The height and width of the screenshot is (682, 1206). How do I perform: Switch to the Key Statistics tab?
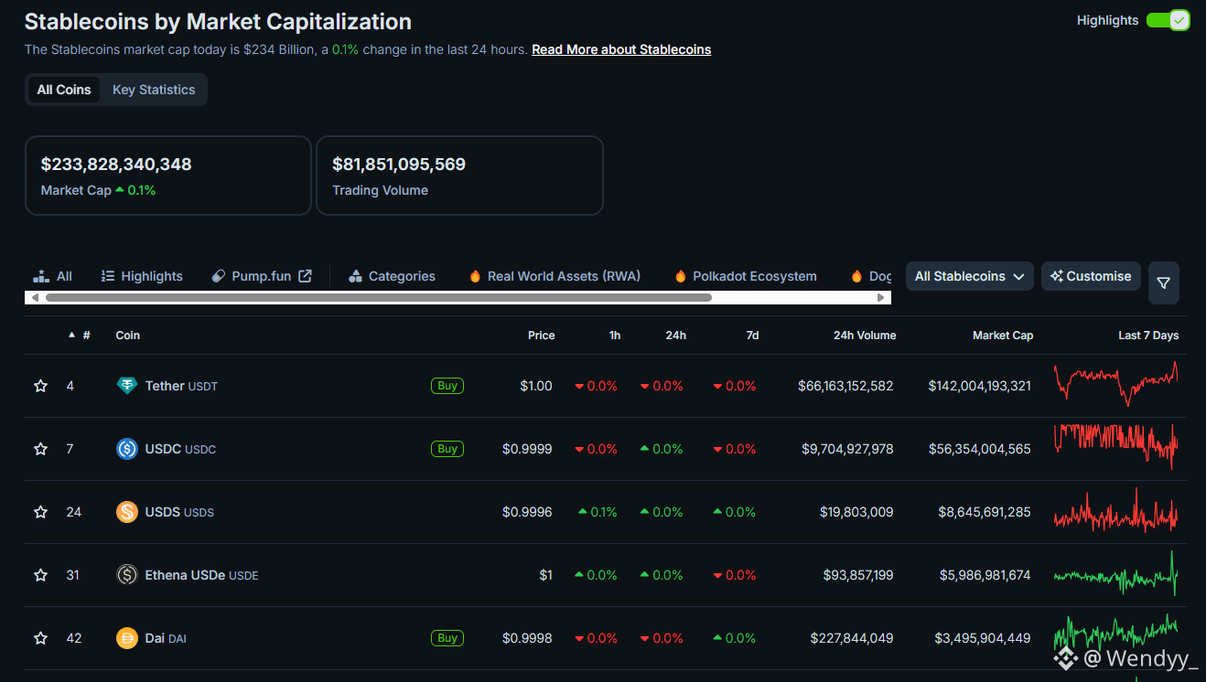tap(154, 90)
